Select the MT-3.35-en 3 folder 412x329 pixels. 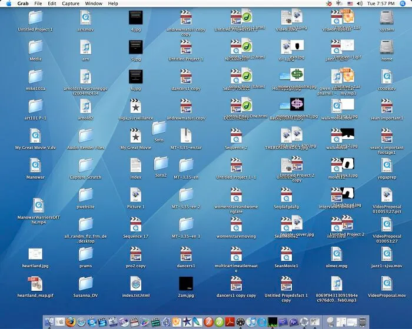click(x=186, y=224)
